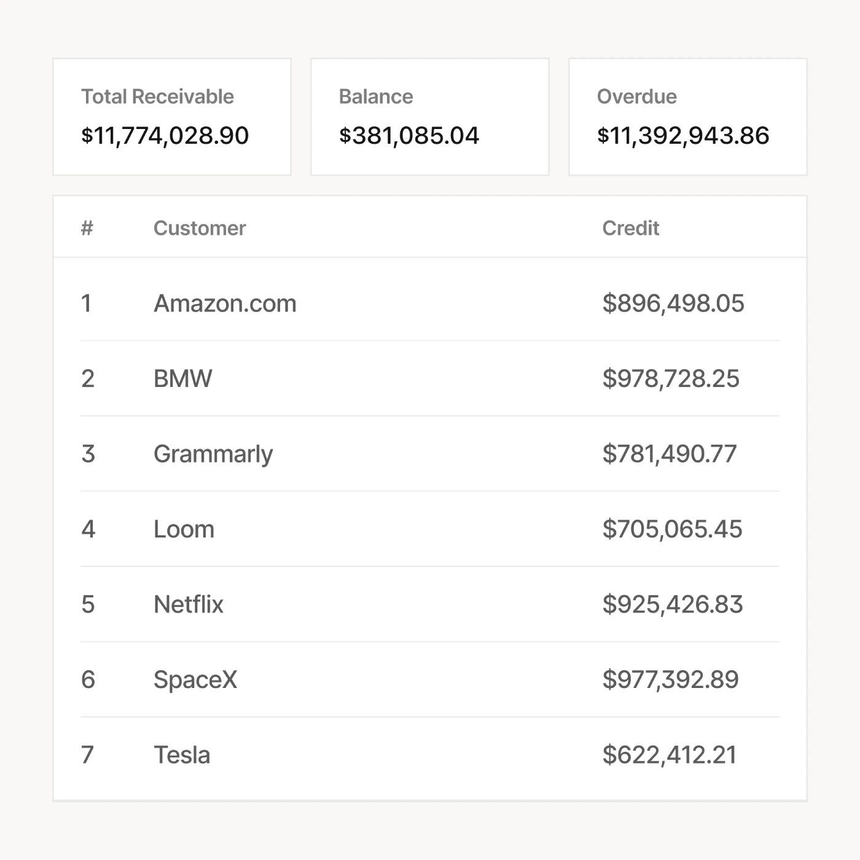Click BMW credit amount $978,728.25
This screenshot has height=860, width=860.
[x=671, y=378]
